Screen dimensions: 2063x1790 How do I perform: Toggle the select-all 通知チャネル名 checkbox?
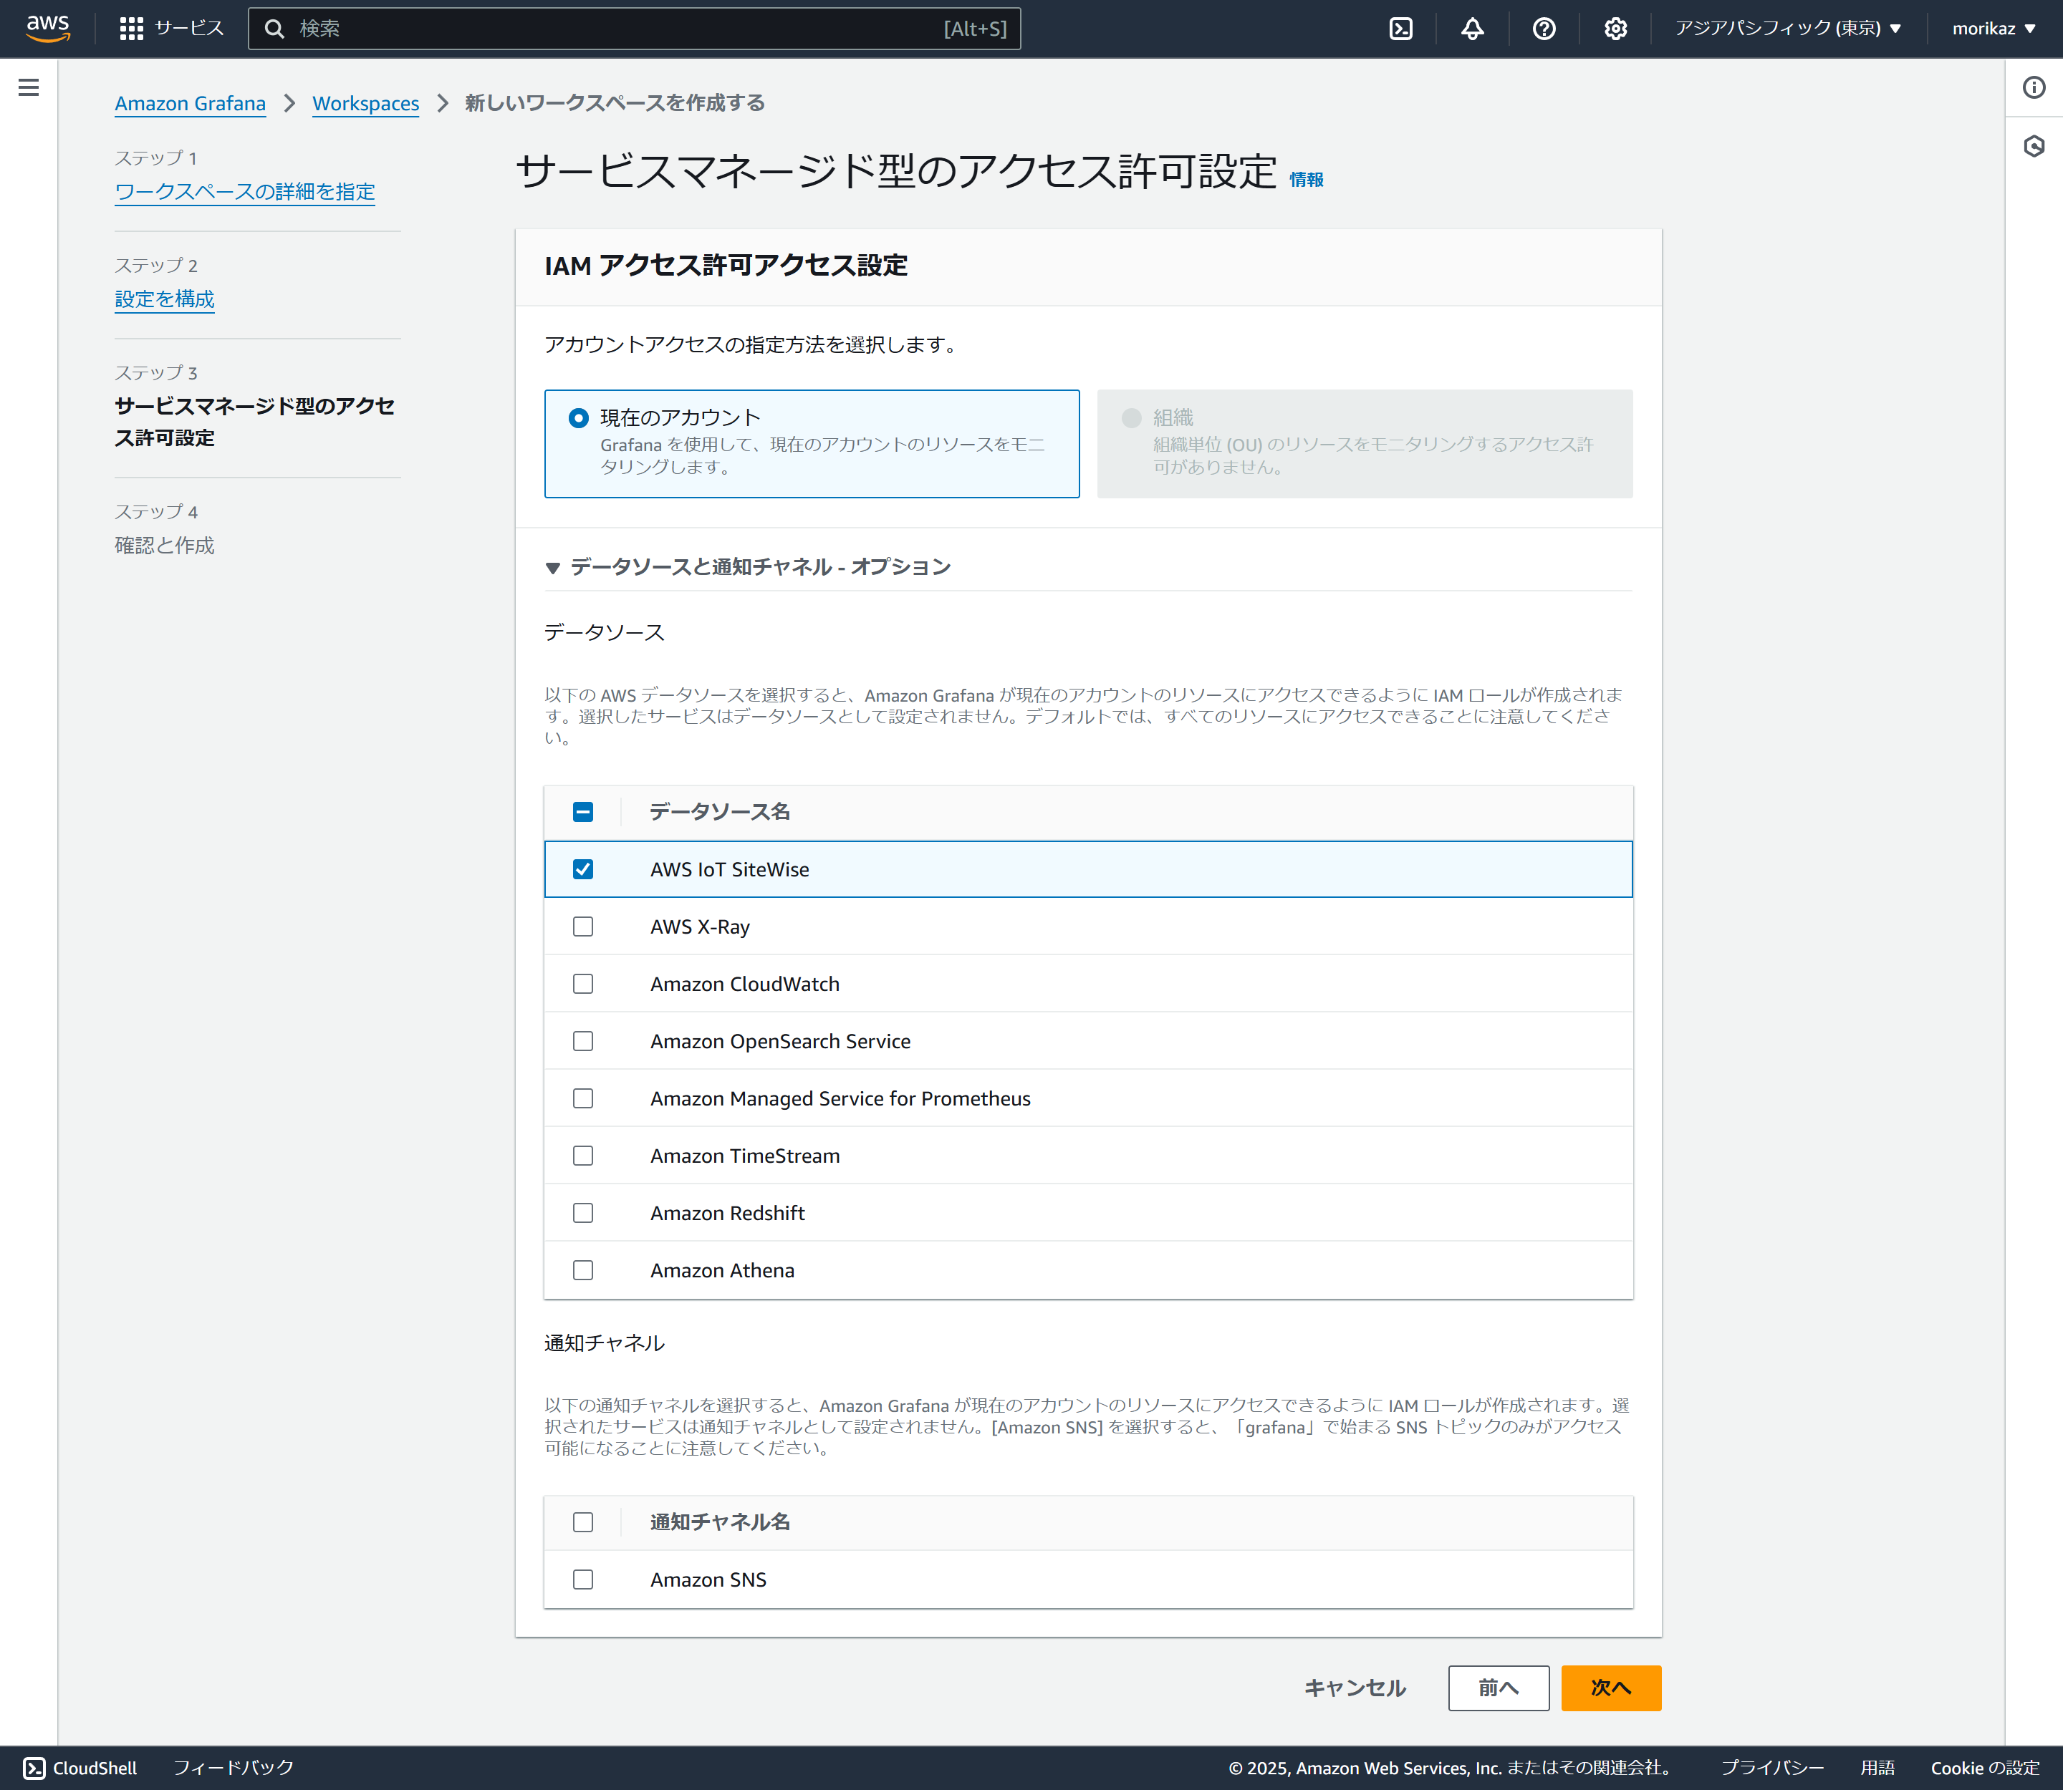pos(582,1522)
